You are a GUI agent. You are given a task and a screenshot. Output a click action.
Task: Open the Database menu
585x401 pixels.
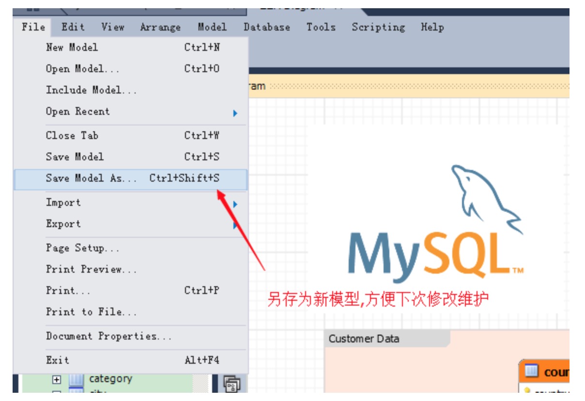267,27
